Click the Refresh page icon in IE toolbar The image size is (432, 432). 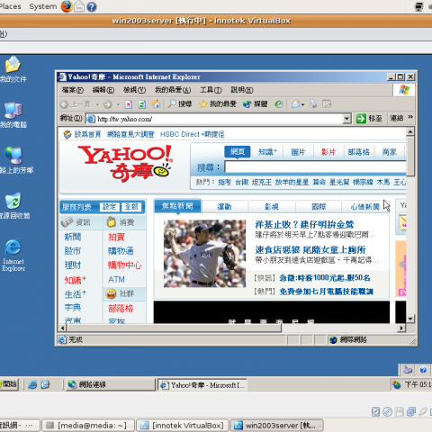click(142, 104)
